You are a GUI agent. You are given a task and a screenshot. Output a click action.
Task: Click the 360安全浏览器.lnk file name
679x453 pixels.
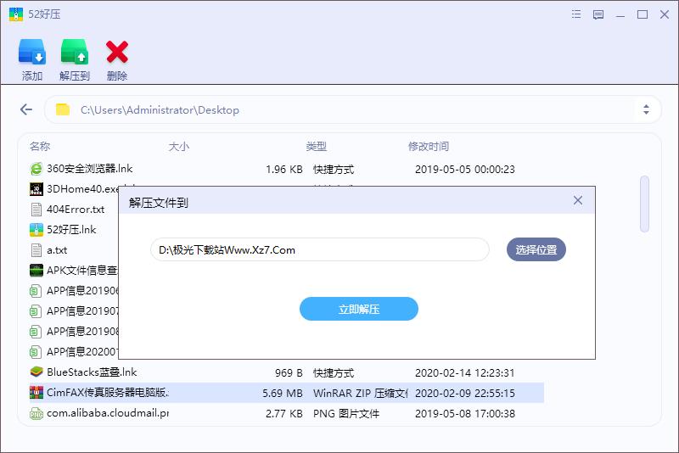[90, 168]
